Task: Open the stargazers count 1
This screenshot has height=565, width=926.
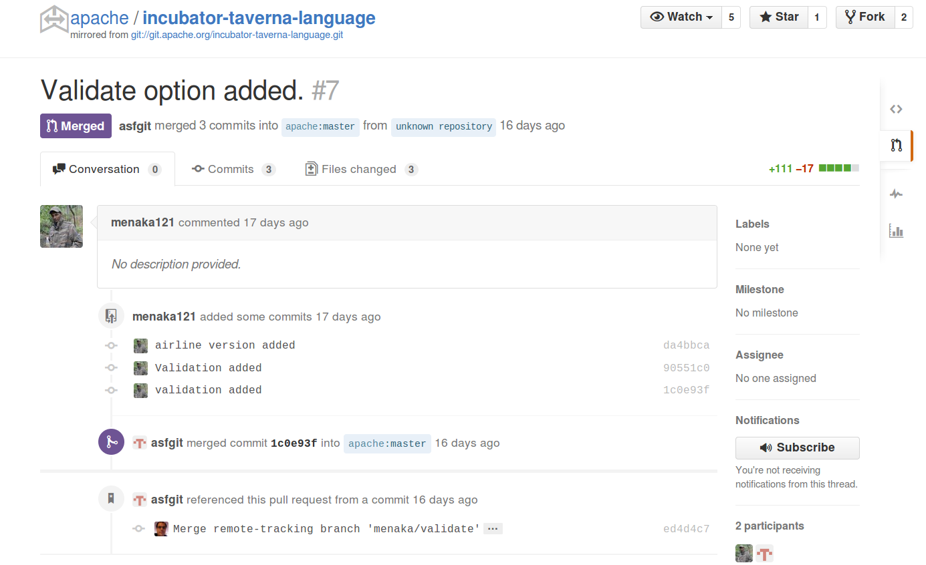Action: (817, 17)
